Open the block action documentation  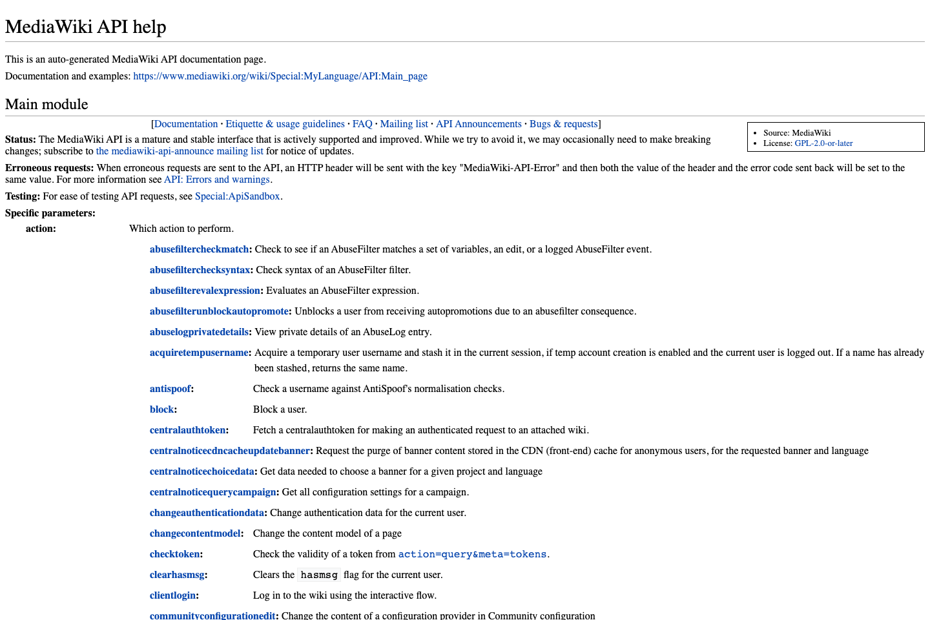[161, 409]
